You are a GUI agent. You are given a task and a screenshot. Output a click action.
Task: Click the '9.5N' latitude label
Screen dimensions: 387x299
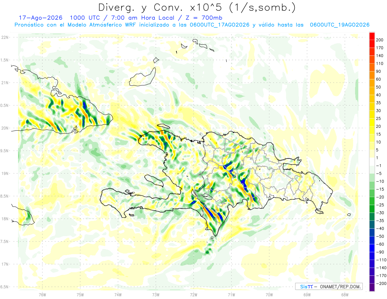(5, 151)
